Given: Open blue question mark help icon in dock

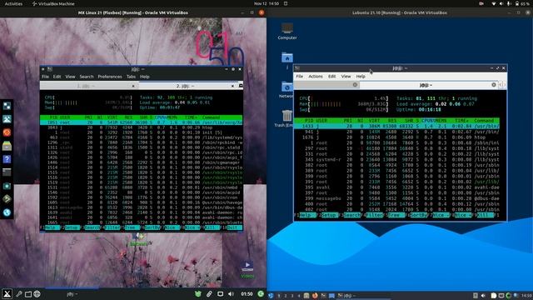Looking at the screenshot, I should pyautogui.click(x=7, y=159).
